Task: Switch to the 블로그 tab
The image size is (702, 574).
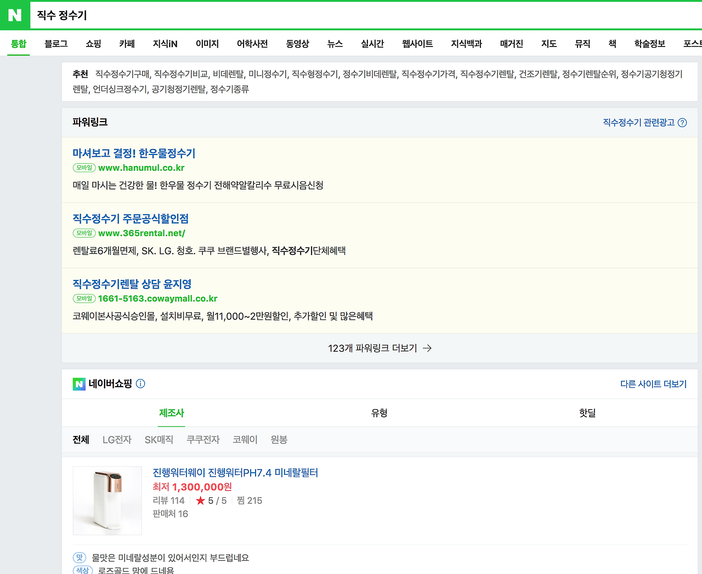Action: 56,44
